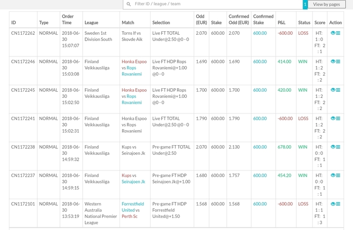
Task: Click confirmed stake 600.00 for CN1172101
Action: (260, 204)
